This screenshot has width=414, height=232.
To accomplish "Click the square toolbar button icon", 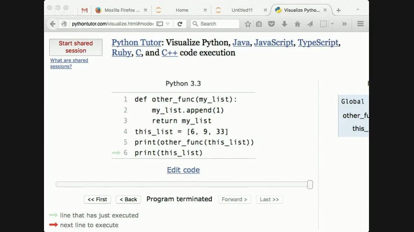I will 323,24.
